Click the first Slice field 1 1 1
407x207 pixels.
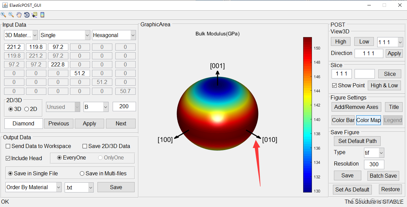(342, 74)
